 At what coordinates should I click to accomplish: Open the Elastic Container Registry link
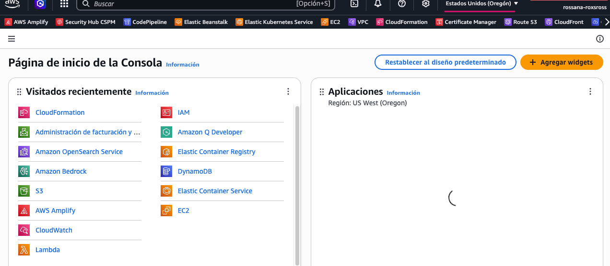(x=217, y=152)
